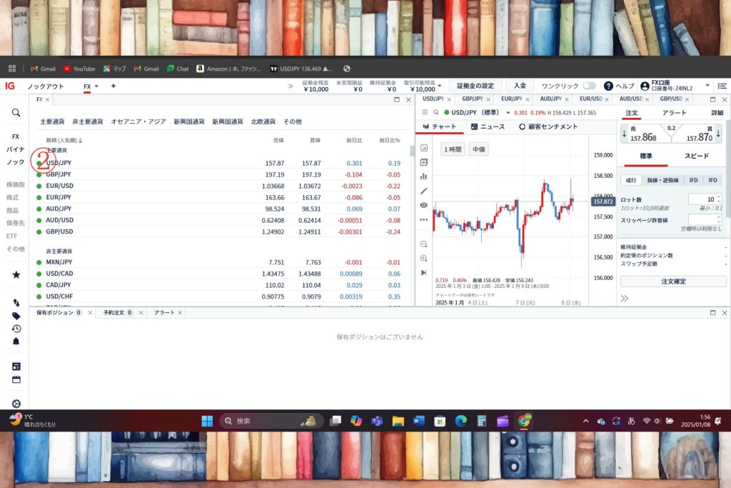Open the favorites star in left sidebar
This screenshot has width=731, height=488.
(x=16, y=274)
